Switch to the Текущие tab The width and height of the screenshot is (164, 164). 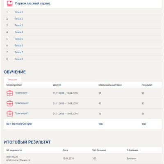click(x=12, y=80)
